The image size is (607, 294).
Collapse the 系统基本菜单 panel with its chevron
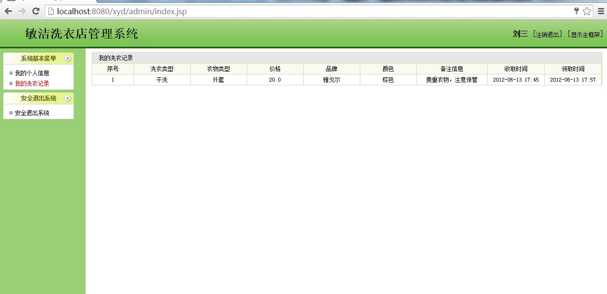point(67,59)
